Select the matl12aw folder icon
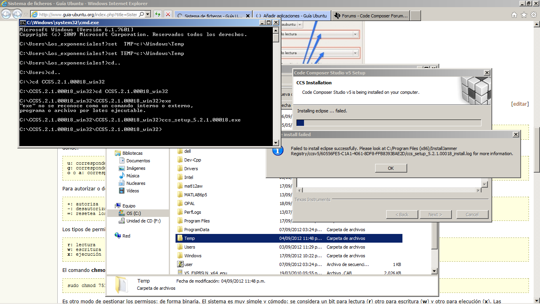Screen dimensions: 540x304 click(180, 186)
